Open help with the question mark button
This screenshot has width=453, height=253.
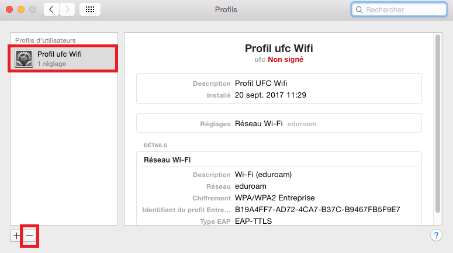pyautogui.click(x=436, y=235)
